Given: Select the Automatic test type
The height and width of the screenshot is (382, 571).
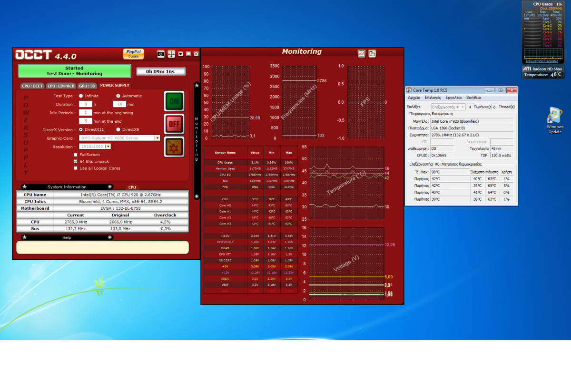Looking at the screenshot, I should pyautogui.click(x=118, y=96).
